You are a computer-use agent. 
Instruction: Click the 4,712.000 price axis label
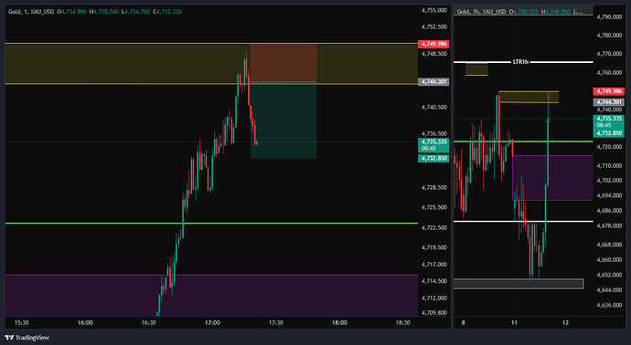coord(434,298)
